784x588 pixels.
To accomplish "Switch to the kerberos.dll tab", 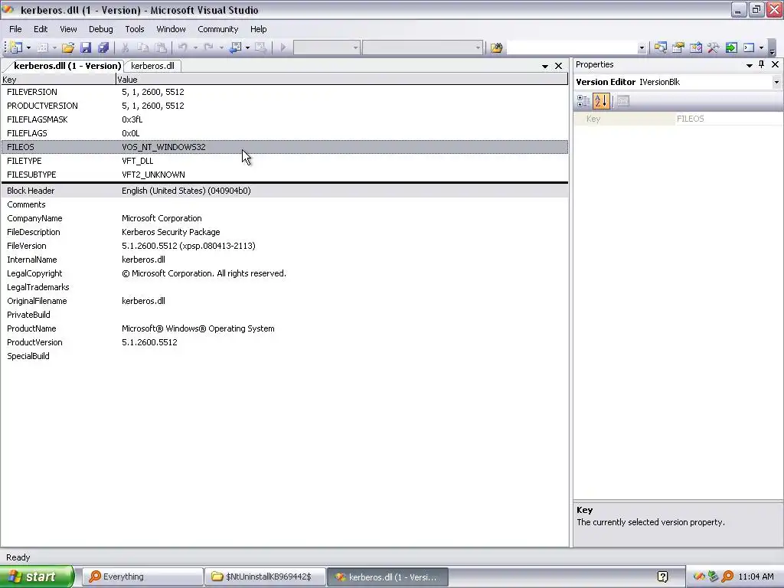I will 152,66.
